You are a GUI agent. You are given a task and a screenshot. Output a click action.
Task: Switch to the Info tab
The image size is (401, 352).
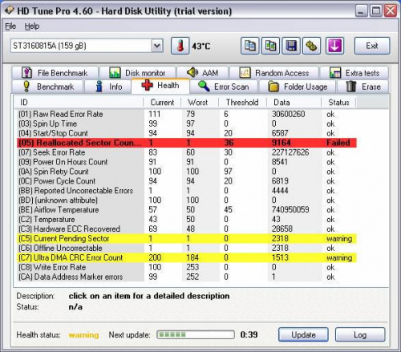pos(108,87)
